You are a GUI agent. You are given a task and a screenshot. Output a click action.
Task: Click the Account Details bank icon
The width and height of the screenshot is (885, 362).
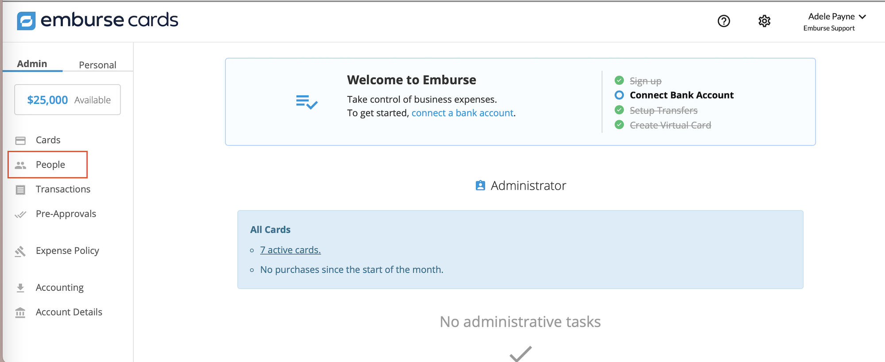[20, 313]
